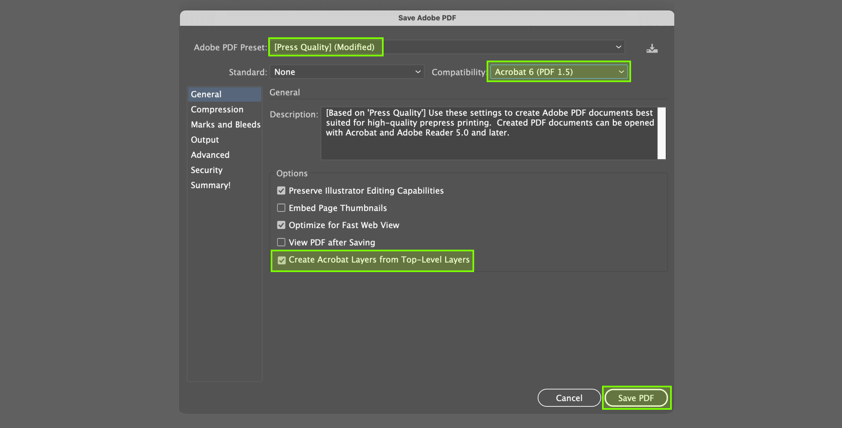Select the General section
This screenshot has height=428, width=842.
[224, 94]
